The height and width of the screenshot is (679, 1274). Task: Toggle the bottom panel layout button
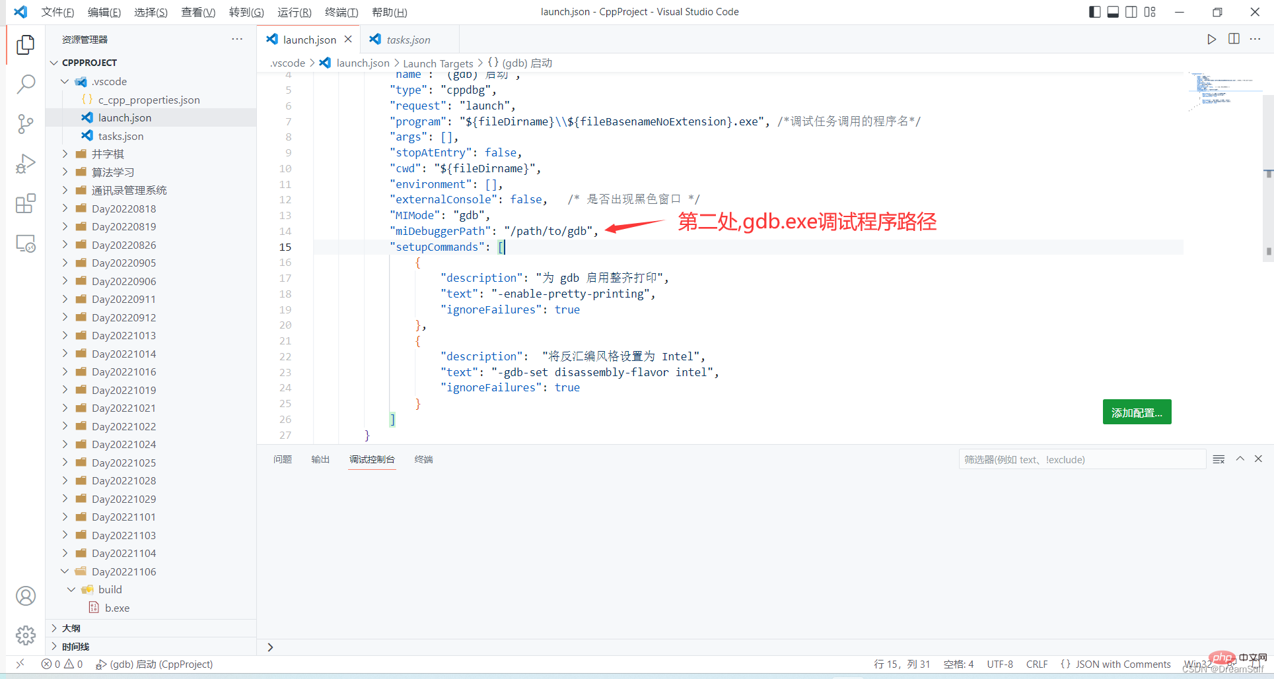pyautogui.click(x=1113, y=12)
